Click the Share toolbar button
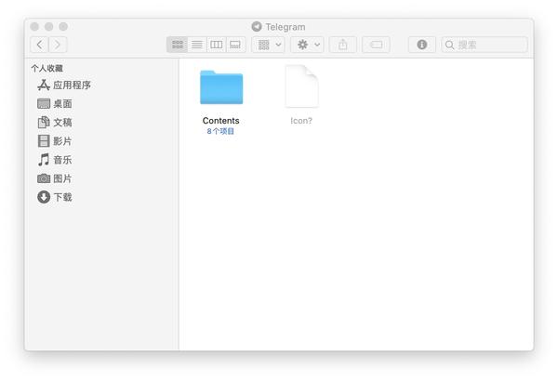Image resolution: width=558 pixels, height=381 pixels. [342, 45]
